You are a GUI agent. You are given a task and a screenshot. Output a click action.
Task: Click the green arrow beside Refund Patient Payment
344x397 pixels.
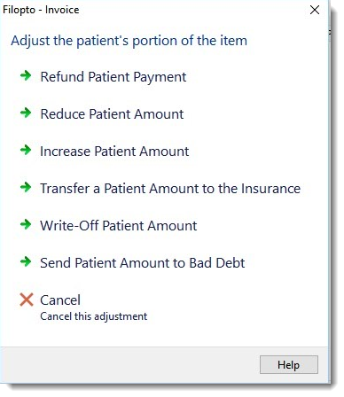coord(26,75)
